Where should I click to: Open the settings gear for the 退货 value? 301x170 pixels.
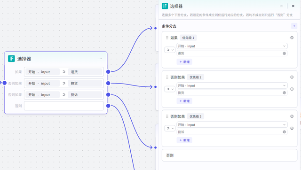tap(284, 54)
